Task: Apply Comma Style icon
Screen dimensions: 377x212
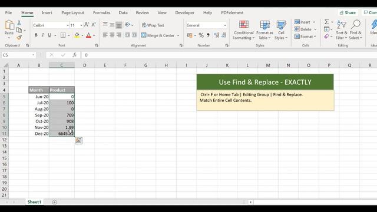Action: pyautogui.click(x=208, y=35)
